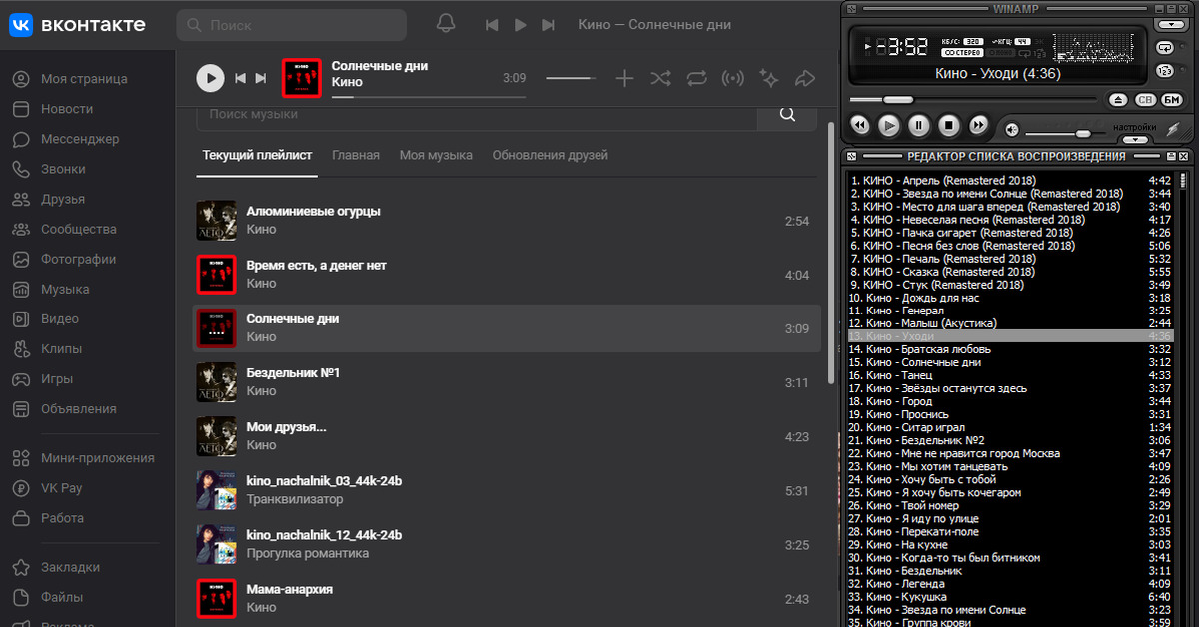Click the previous track icon in VK header
Image resolution: width=1199 pixels, height=627 pixels.
click(x=491, y=25)
